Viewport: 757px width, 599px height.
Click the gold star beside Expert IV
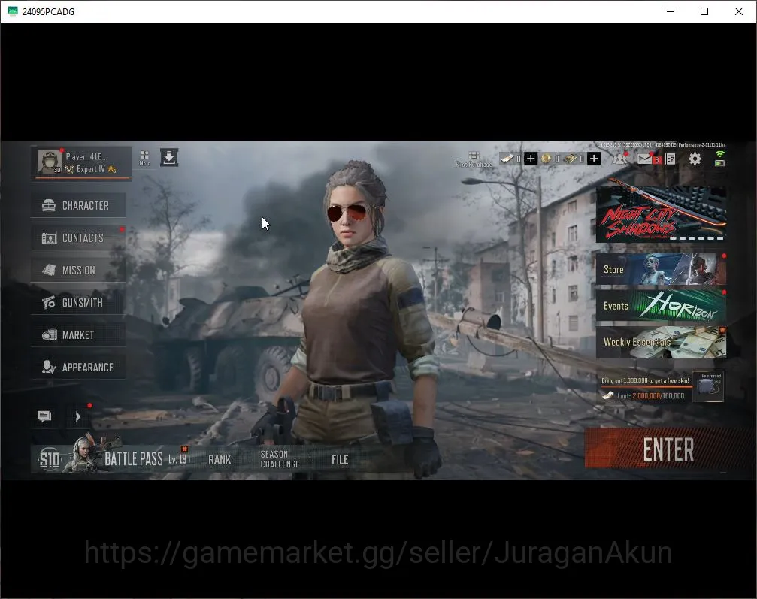tap(111, 169)
